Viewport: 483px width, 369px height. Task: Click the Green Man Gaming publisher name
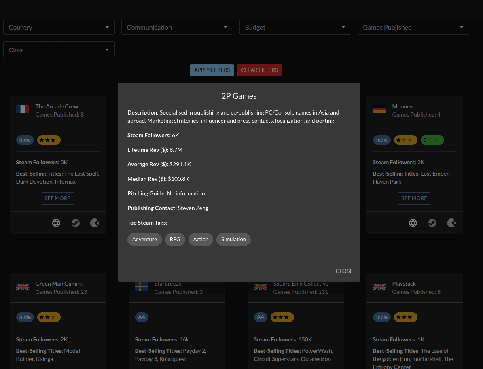pyautogui.click(x=59, y=284)
